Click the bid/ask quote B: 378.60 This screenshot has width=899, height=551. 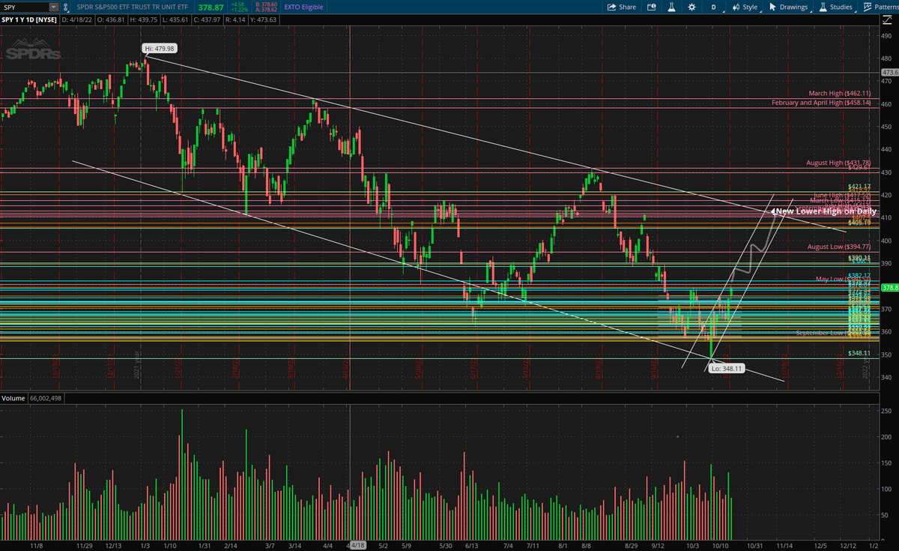[x=267, y=4]
